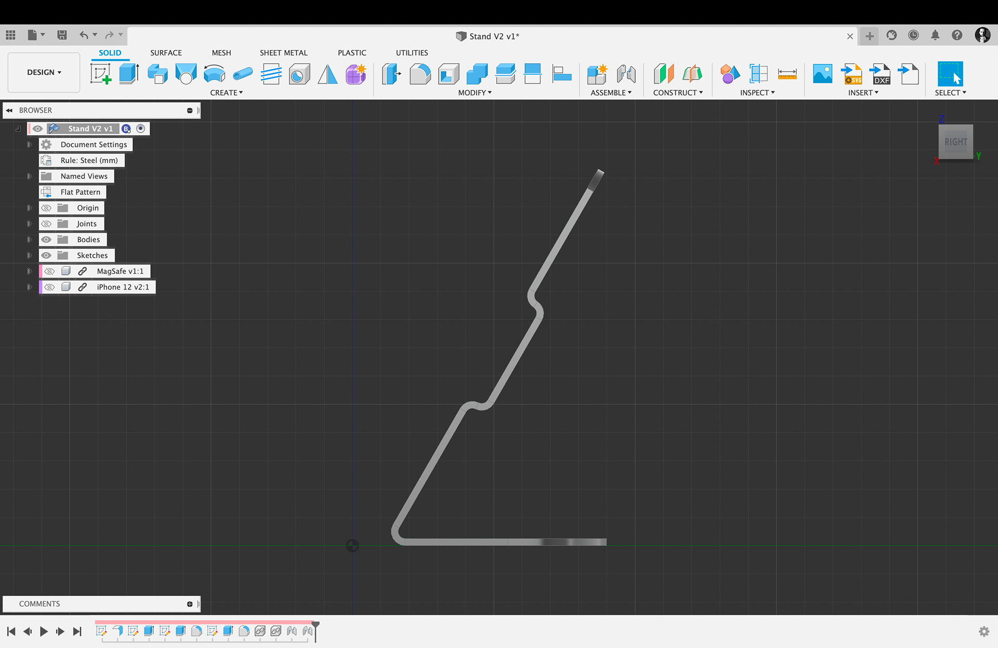Viewport: 998px width, 648px height.
Task: Switch to the SURFACE tab
Action: click(166, 52)
